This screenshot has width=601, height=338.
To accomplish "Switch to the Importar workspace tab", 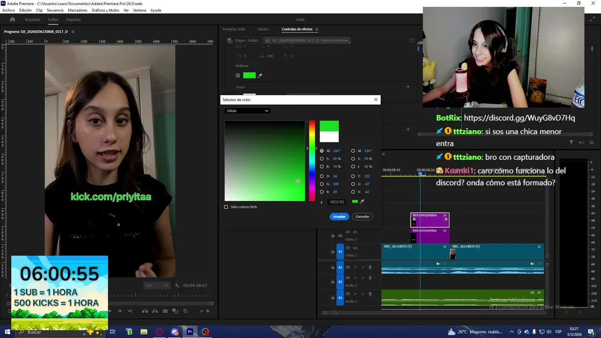I will 33,20.
